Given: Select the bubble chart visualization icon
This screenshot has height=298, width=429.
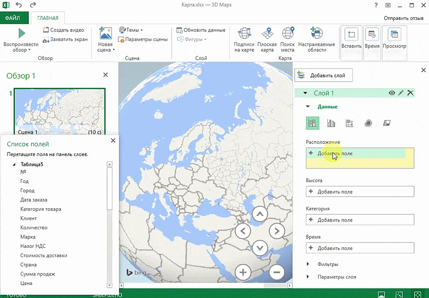Looking at the screenshot, I should coord(349,123).
